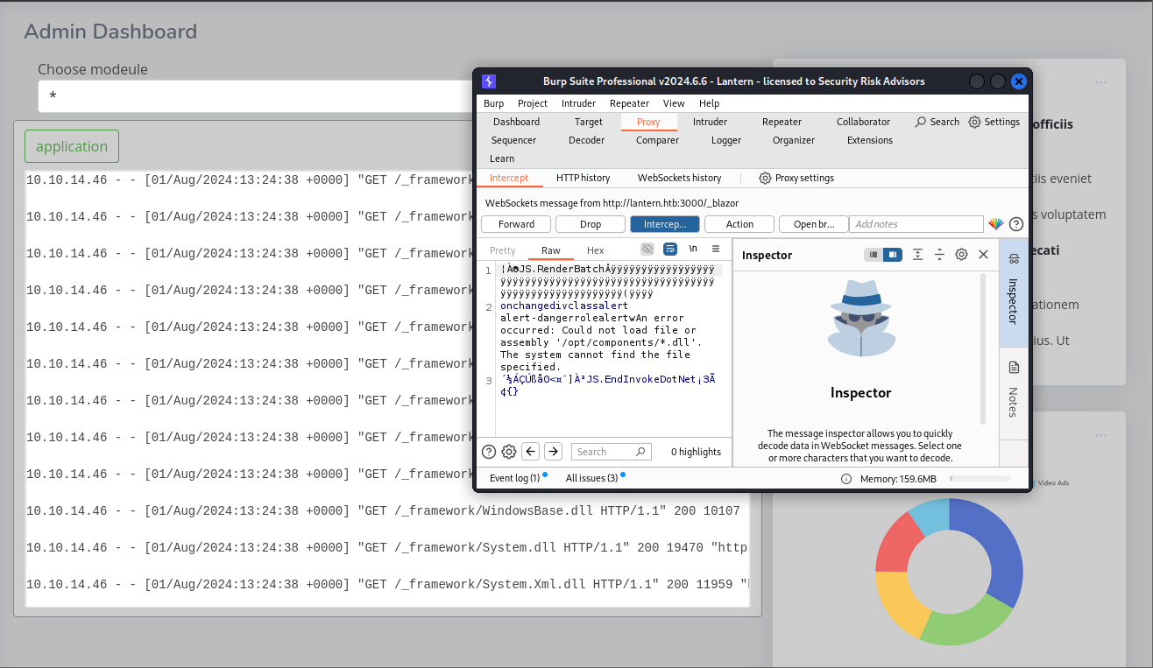
Task: Go to previous search match arrow
Action: click(x=531, y=452)
